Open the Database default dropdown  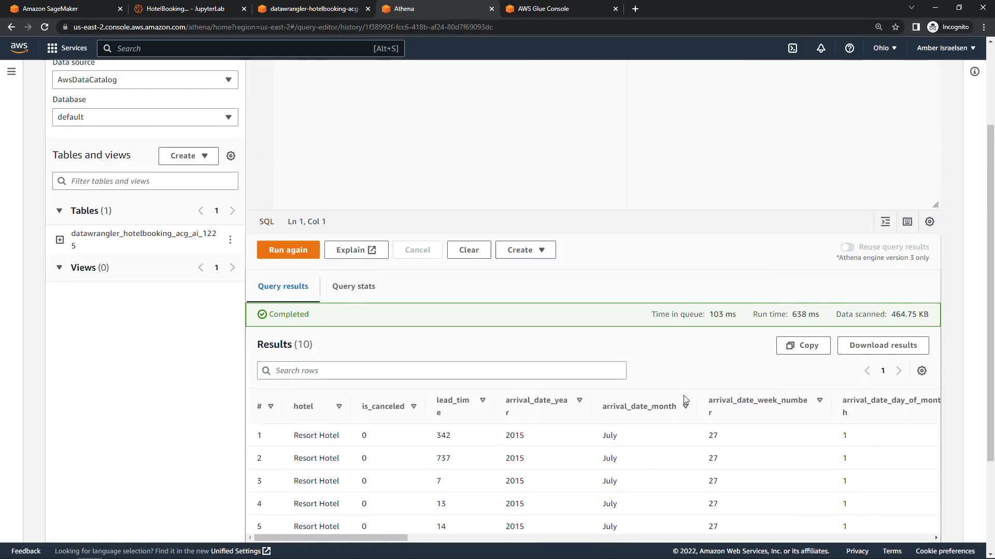[x=145, y=117]
